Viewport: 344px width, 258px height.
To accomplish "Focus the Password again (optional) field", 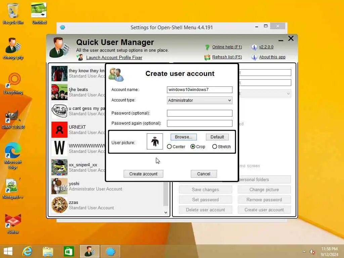I will point(200,123).
